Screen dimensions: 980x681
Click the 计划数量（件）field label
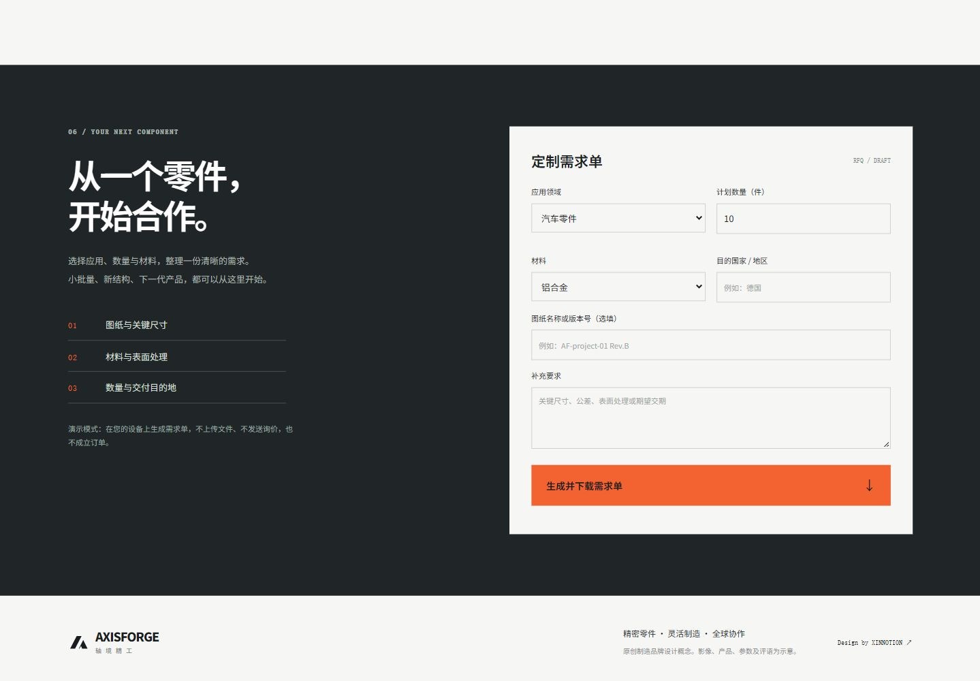point(740,192)
